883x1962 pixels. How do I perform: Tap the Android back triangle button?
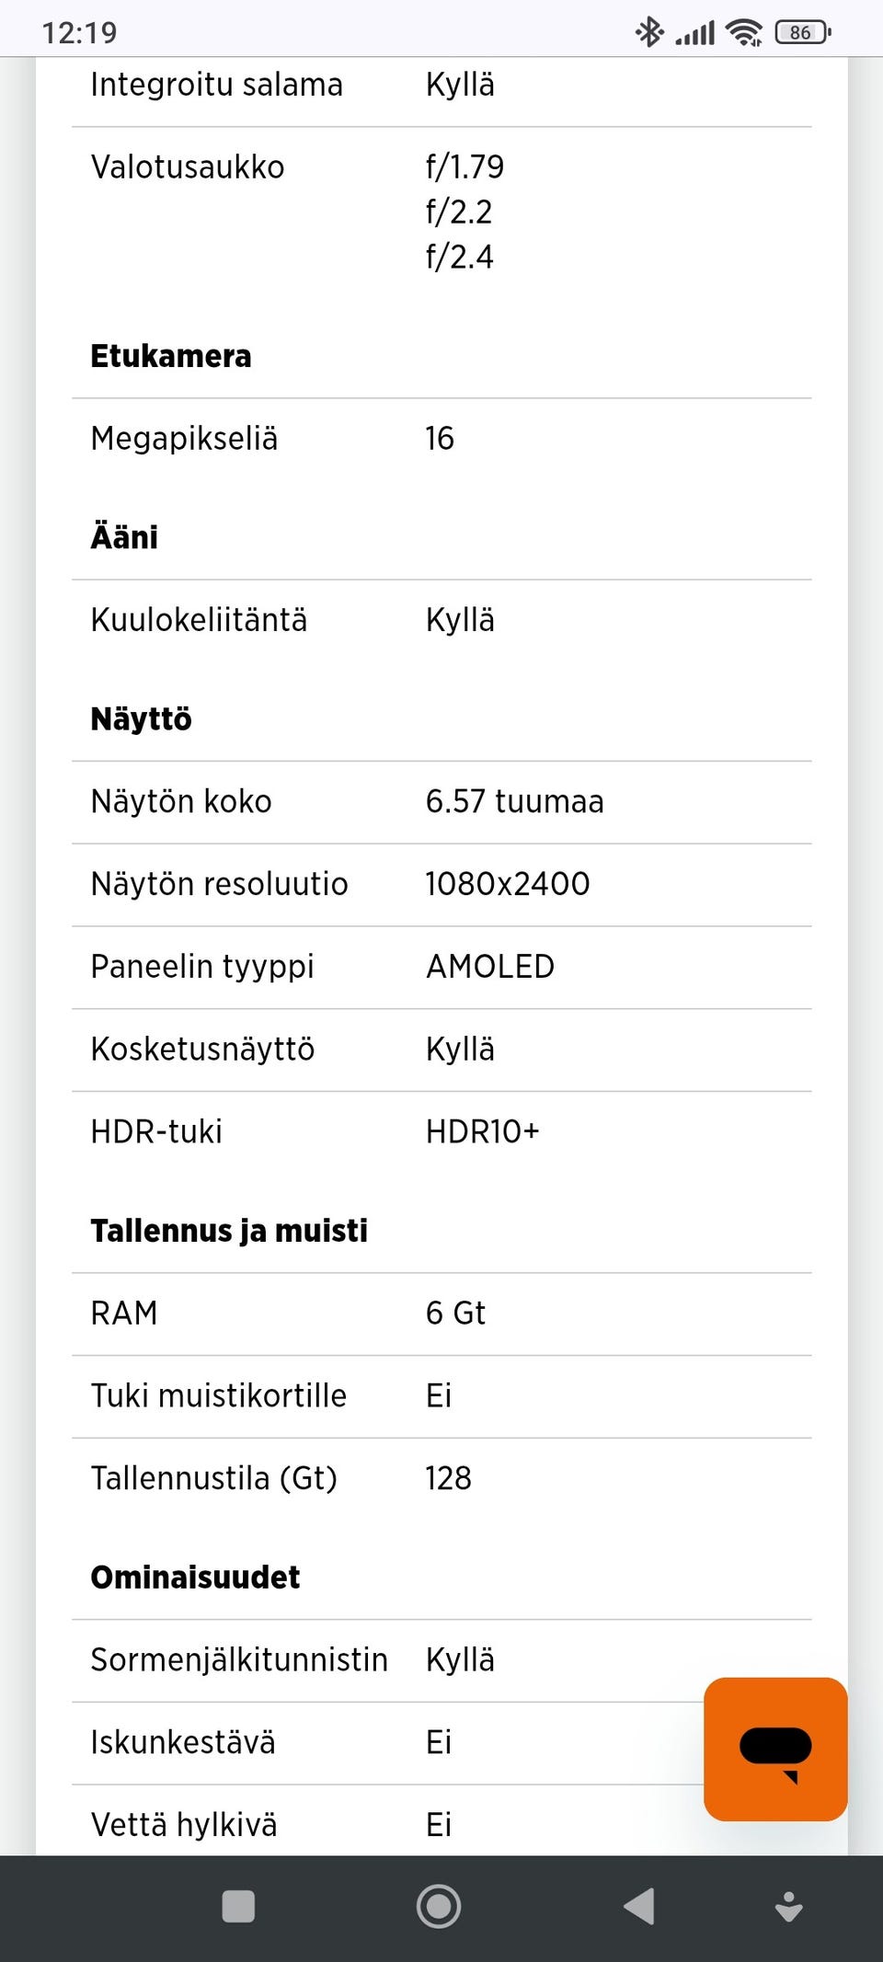[x=639, y=1907]
